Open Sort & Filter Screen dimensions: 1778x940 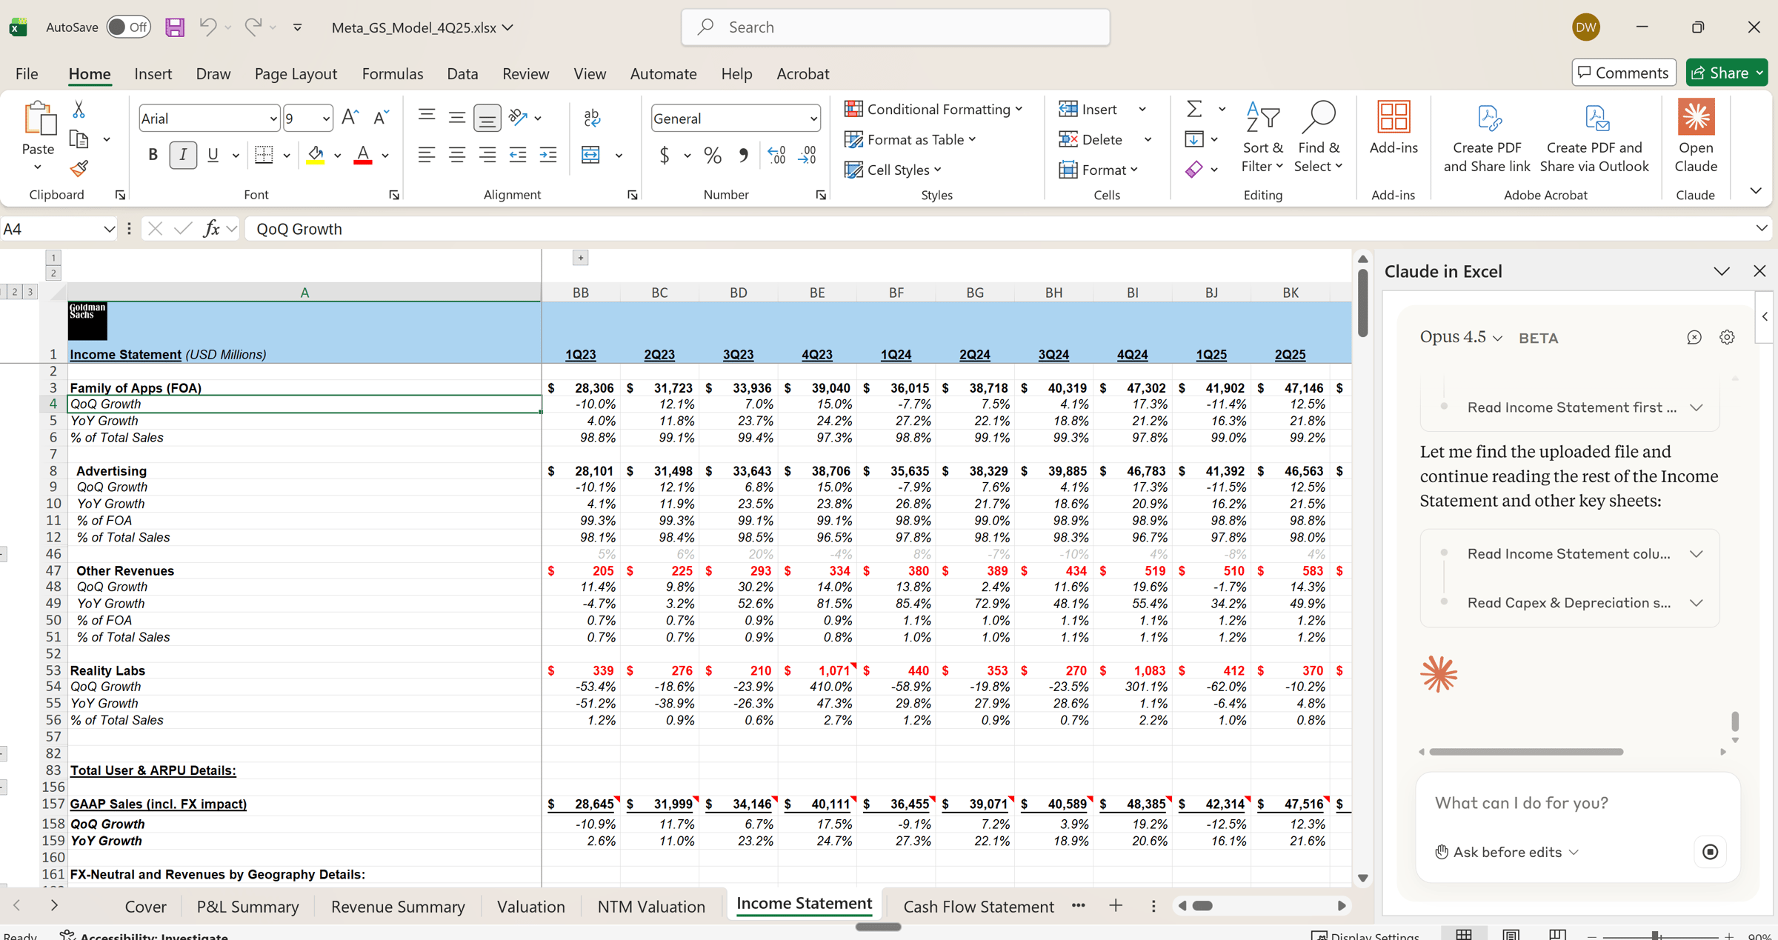point(1262,137)
